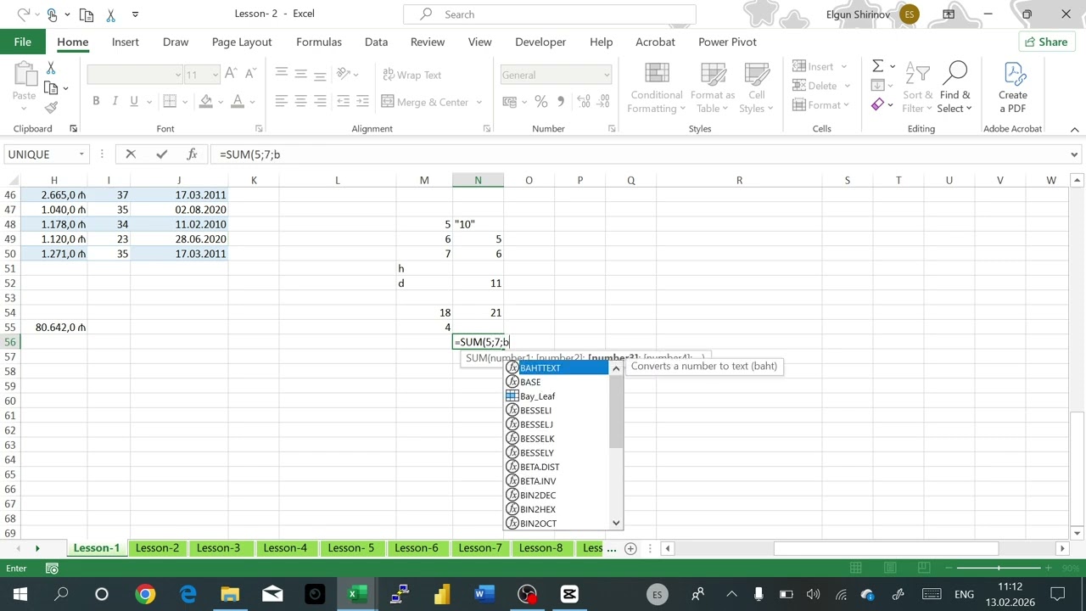Click the Center align icon
Image resolution: width=1086 pixels, height=611 pixels.
[300, 102]
